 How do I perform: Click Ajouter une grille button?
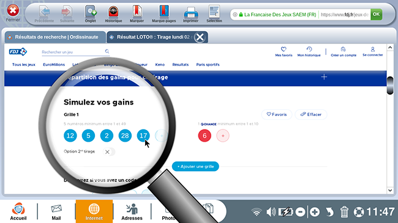(195, 167)
